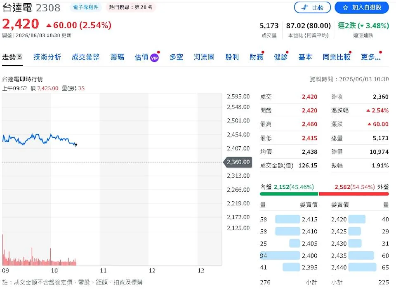Open the 籌碼 tab
396x289 pixels.
point(117,57)
